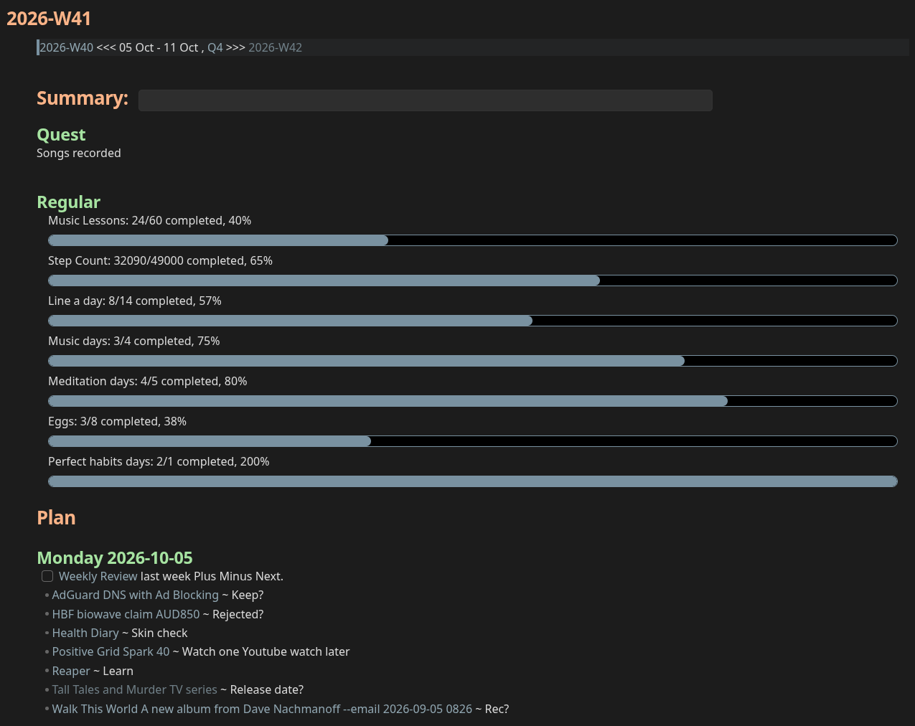Image resolution: width=915 pixels, height=726 pixels.
Task: Click 'Music days: 3/4 completed, 75%' text
Action: (x=133, y=341)
